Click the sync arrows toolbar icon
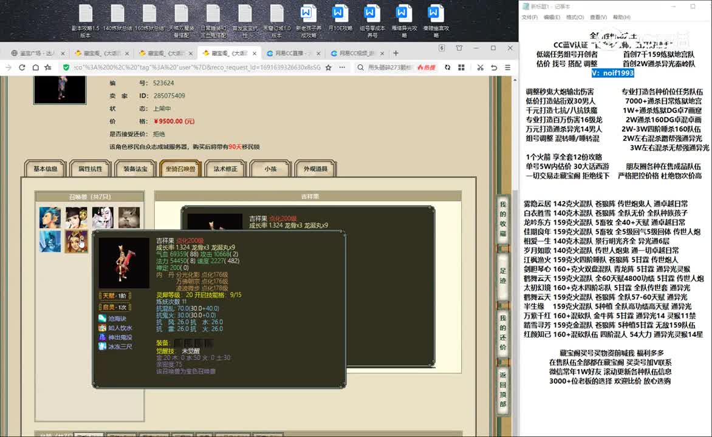The height and width of the screenshot is (437, 712). click(x=447, y=67)
